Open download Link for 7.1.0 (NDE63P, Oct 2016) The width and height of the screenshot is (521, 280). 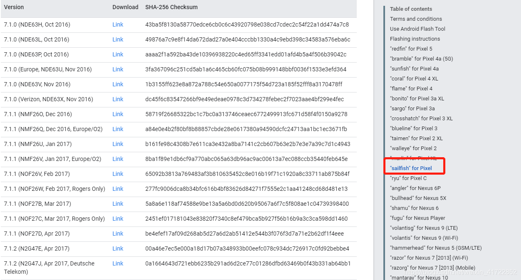click(118, 54)
